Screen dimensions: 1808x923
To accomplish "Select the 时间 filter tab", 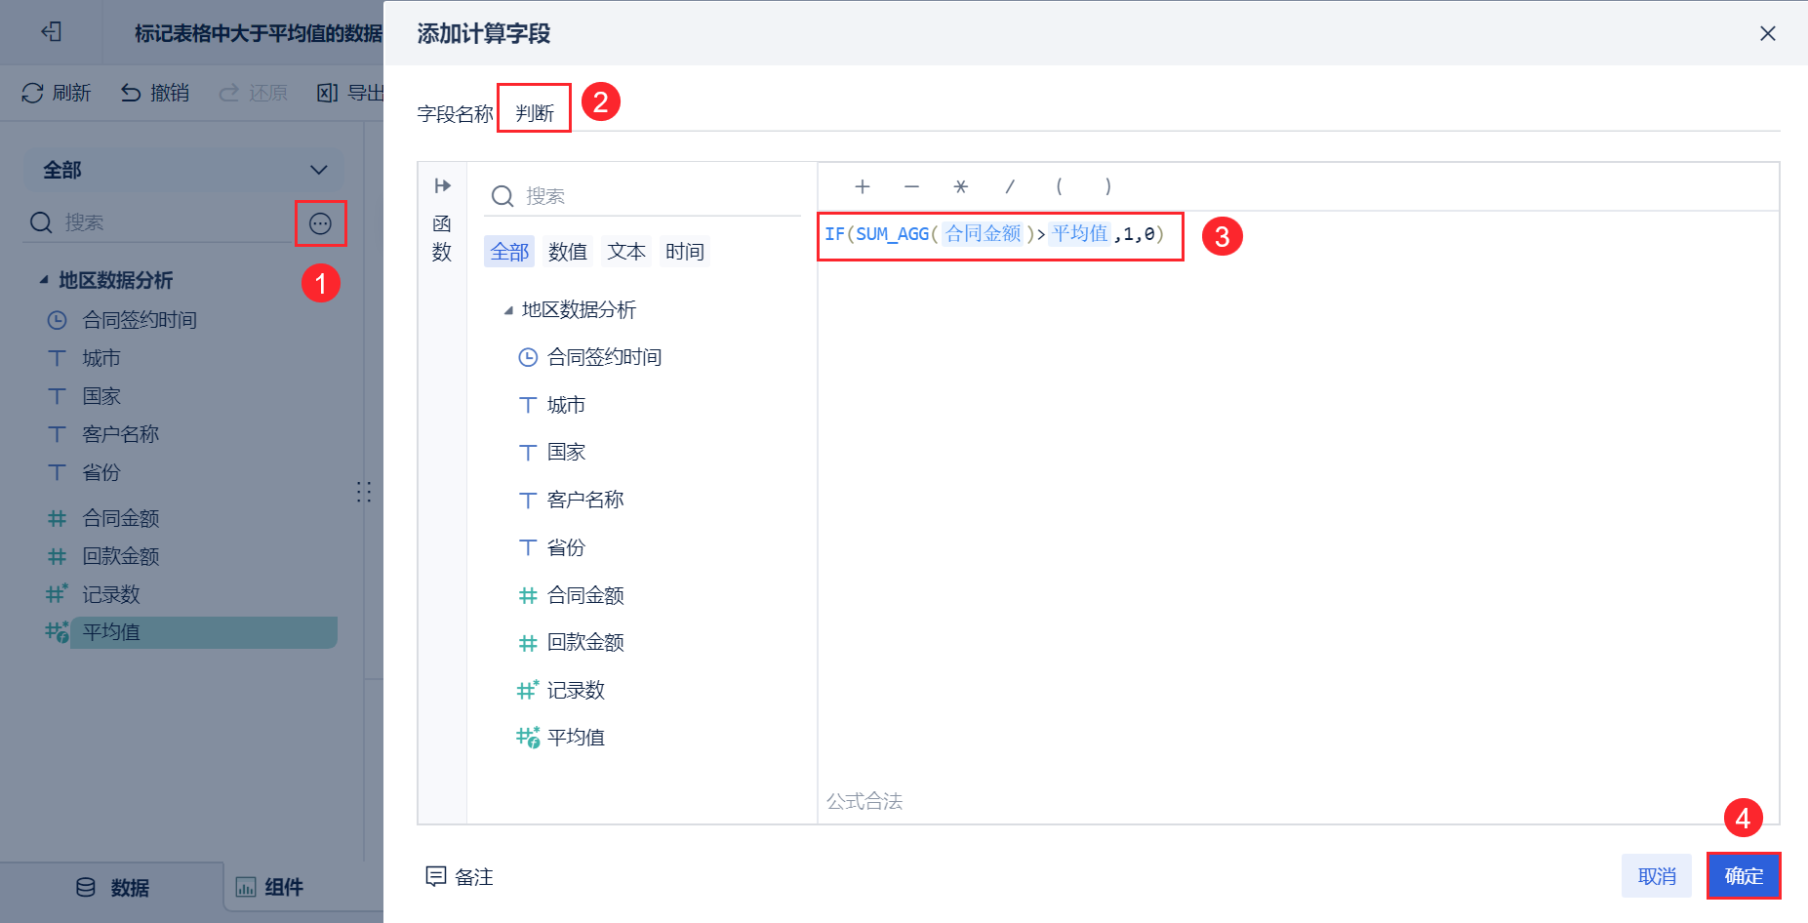I will pos(685,252).
